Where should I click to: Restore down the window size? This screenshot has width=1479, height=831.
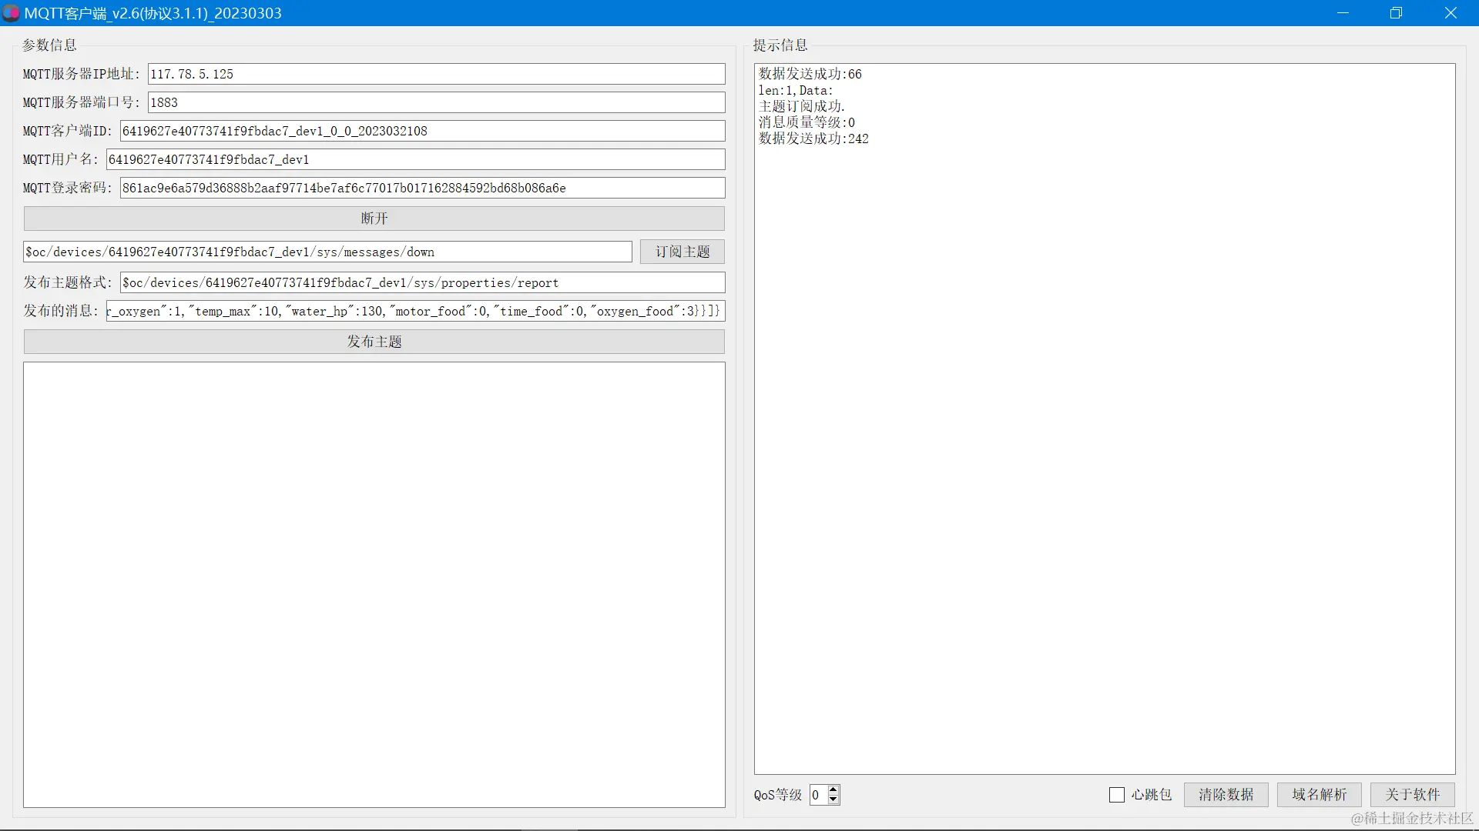[1396, 13]
